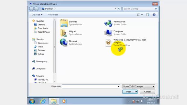Select the Computer system folder icon

108,33
